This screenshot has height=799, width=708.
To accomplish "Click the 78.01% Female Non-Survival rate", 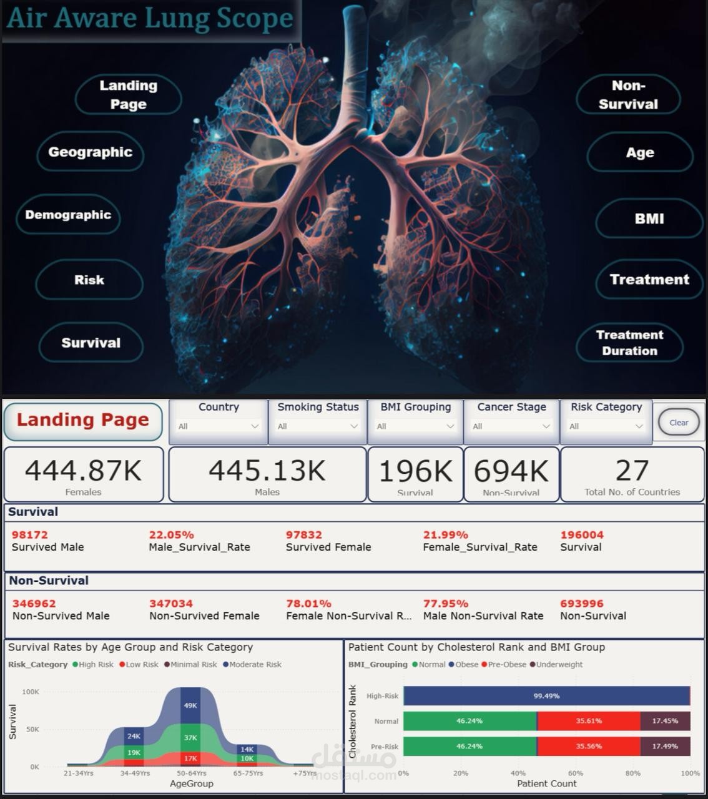I will click(x=308, y=604).
